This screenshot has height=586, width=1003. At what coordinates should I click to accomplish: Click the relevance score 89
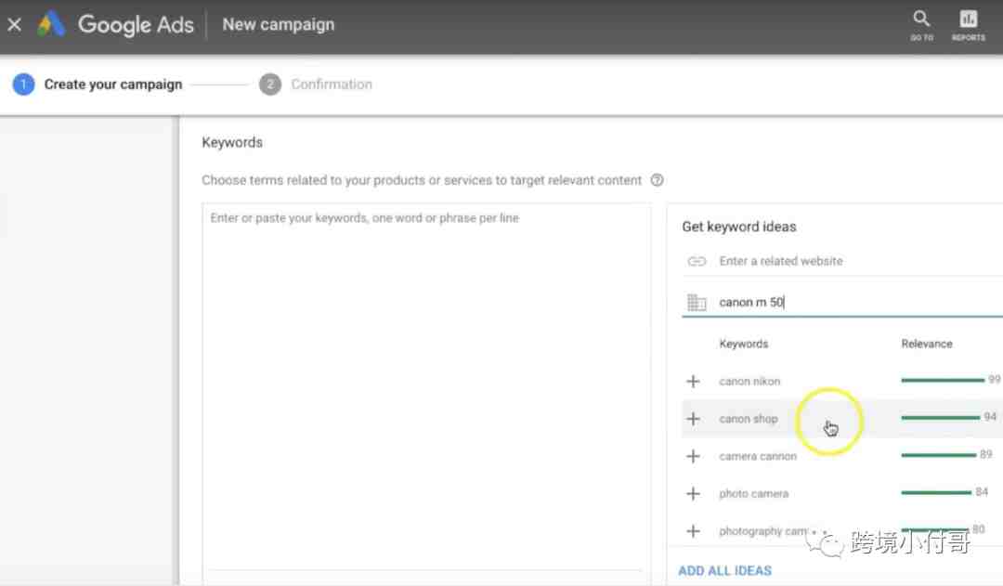(x=985, y=454)
